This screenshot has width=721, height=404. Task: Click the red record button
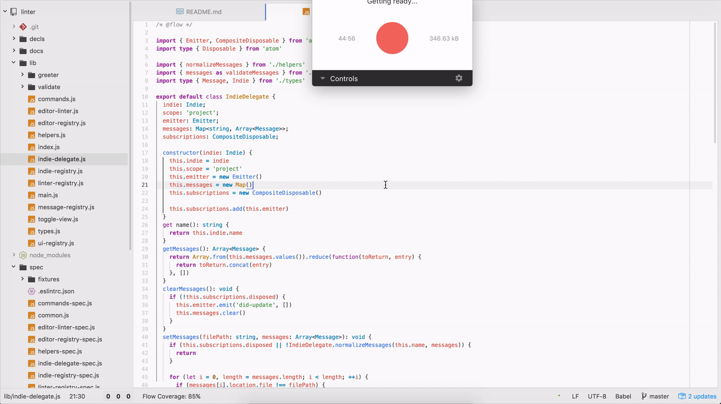click(x=392, y=38)
